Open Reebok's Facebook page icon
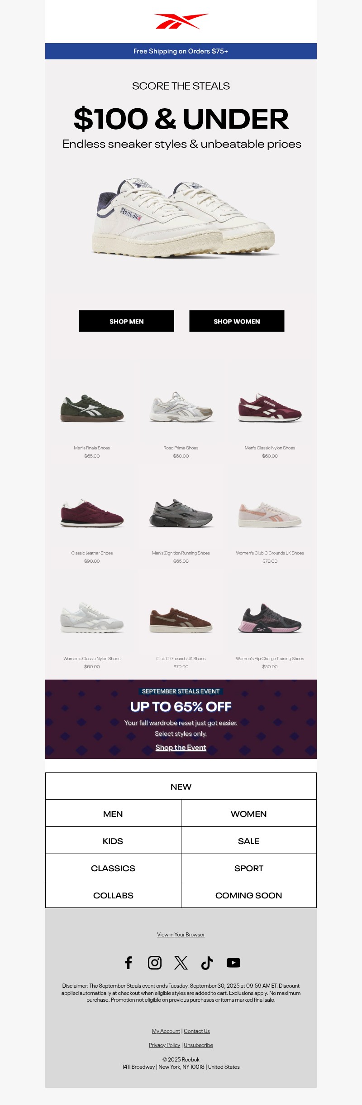Viewport: 362px width, 1105px height. coord(129,962)
